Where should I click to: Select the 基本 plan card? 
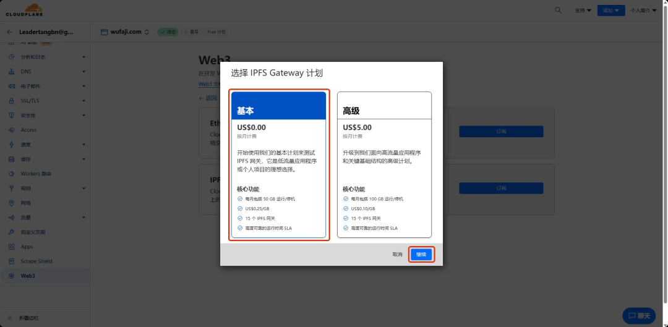279,165
